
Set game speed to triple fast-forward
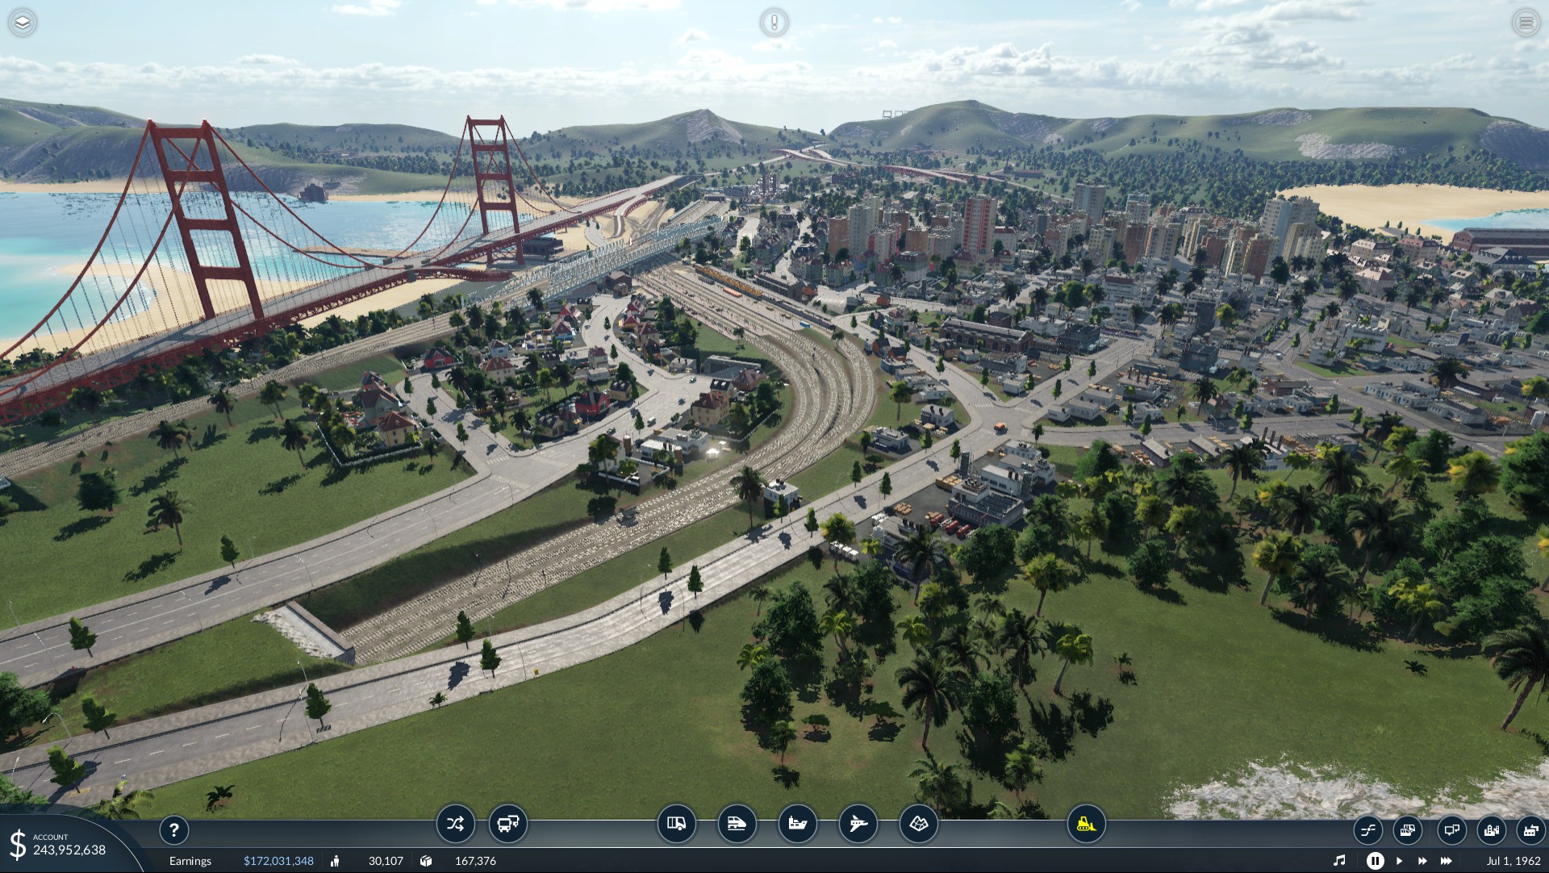click(1446, 861)
